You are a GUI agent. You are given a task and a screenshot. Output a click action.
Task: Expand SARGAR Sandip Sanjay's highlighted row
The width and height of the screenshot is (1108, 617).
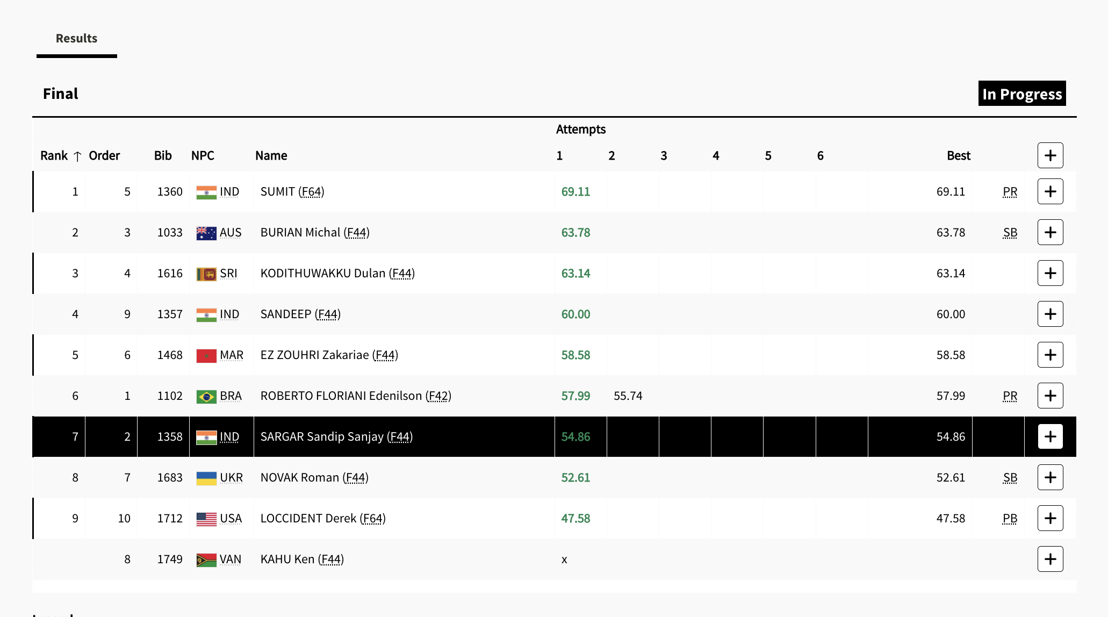tap(1050, 437)
